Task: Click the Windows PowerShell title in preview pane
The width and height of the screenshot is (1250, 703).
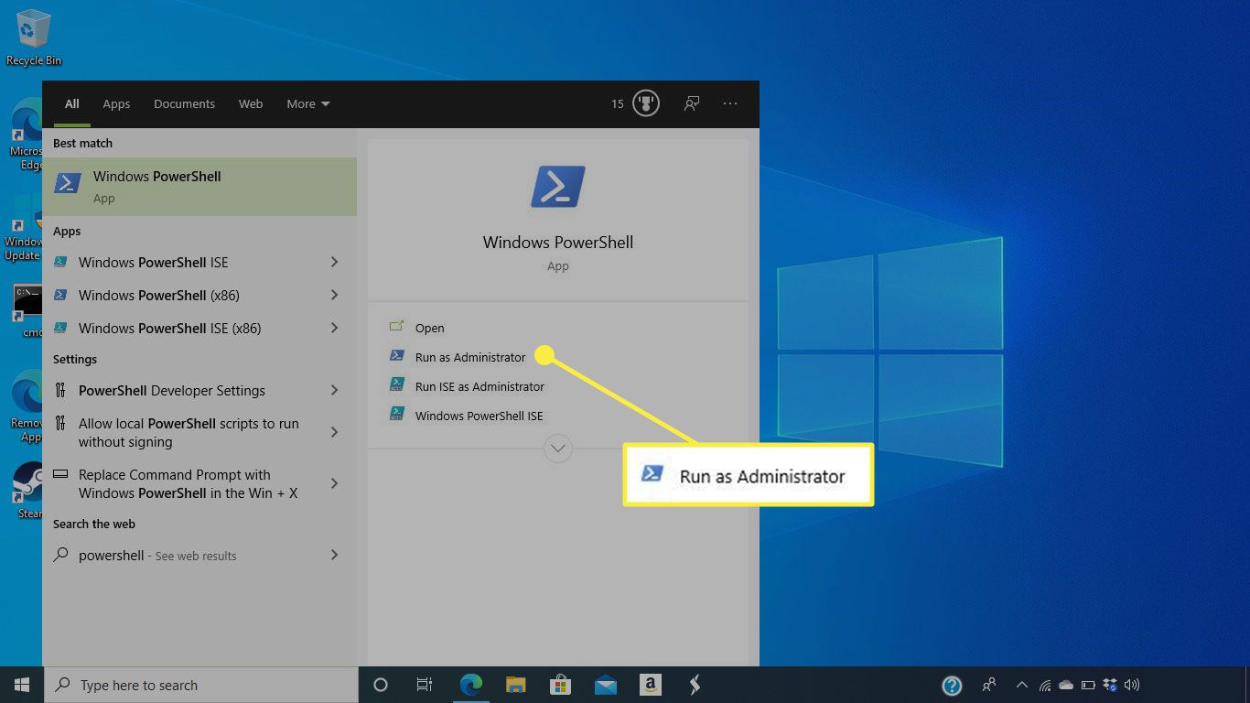Action: pyautogui.click(x=558, y=243)
